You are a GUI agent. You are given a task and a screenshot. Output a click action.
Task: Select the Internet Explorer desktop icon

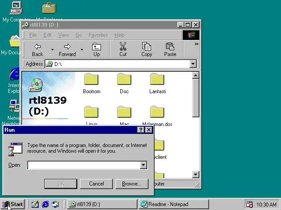(14, 74)
